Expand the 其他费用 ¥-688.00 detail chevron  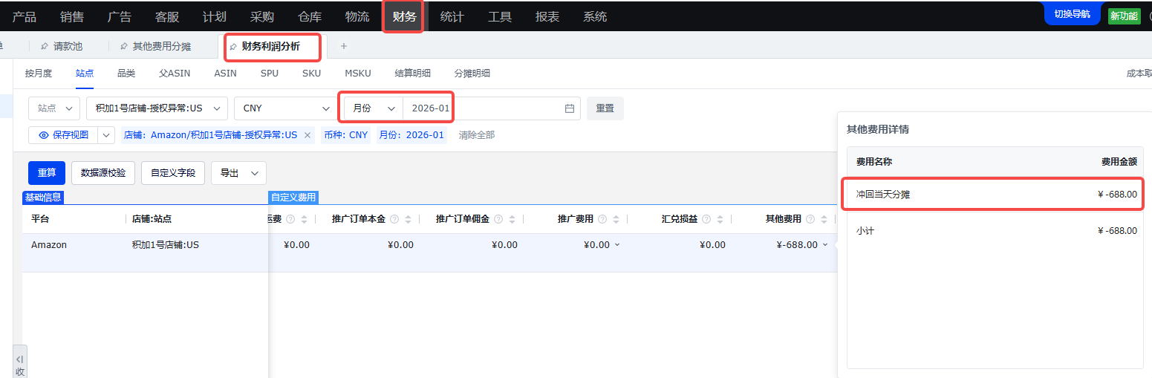point(825,245)
